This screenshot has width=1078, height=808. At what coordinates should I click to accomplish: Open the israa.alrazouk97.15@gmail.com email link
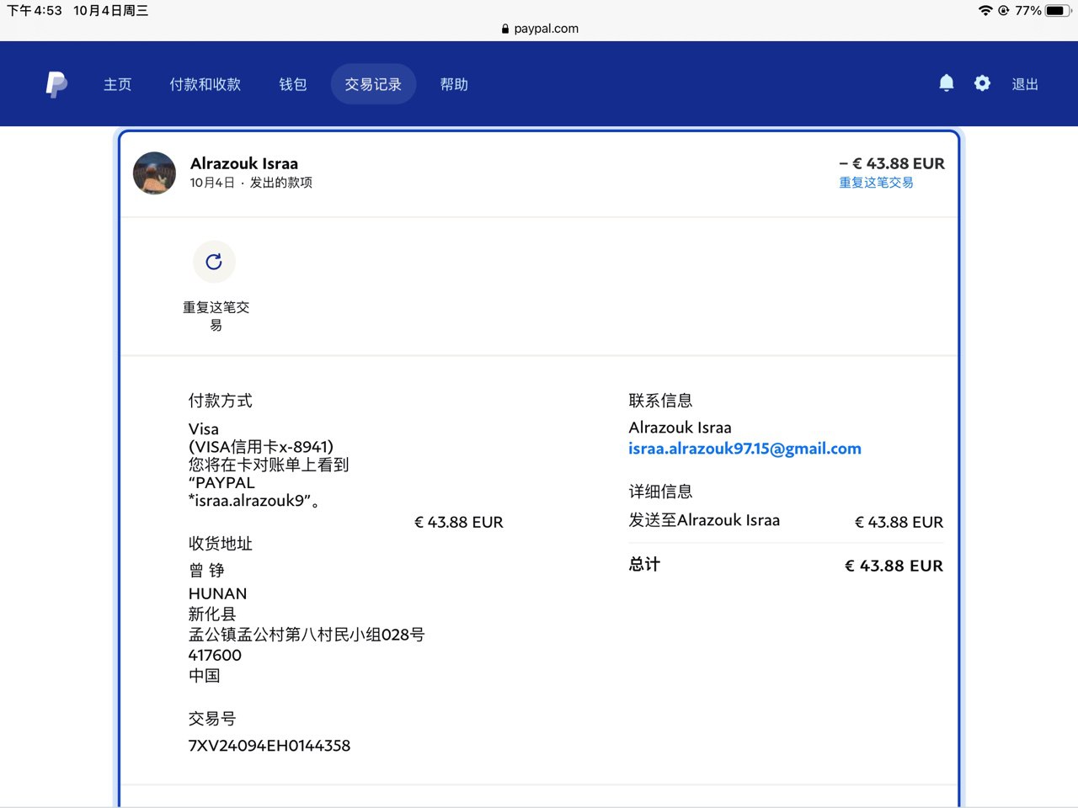[744, 449]
